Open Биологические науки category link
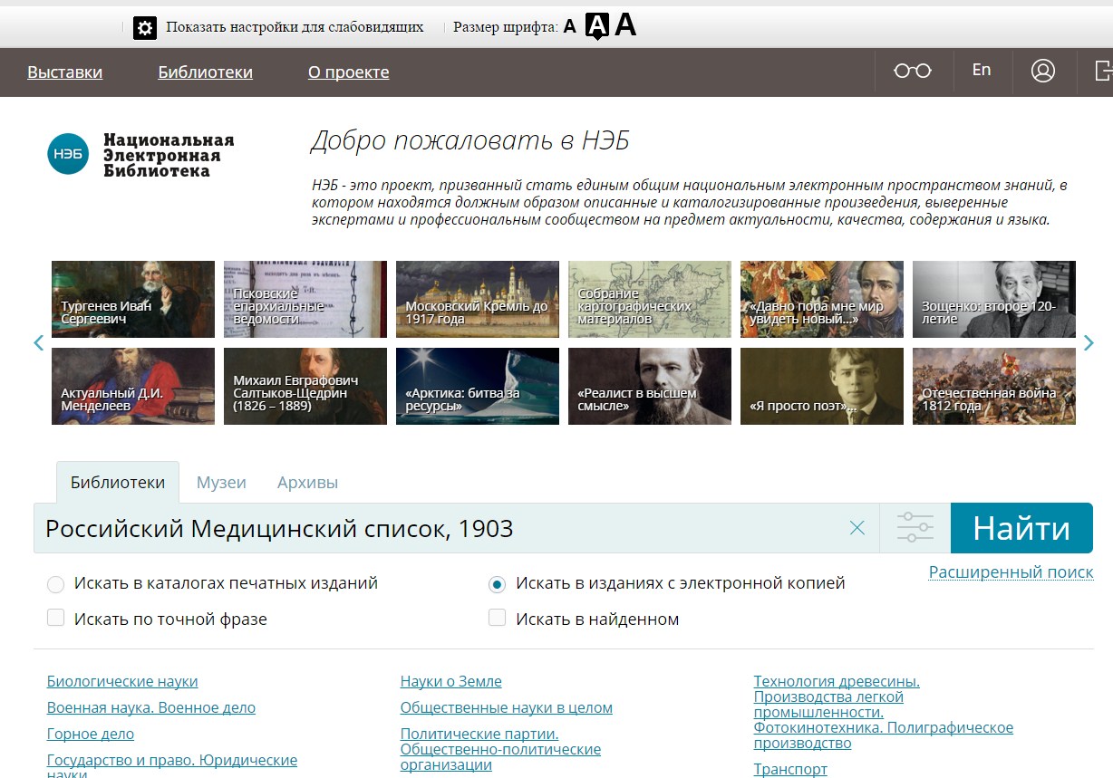This screenshot has height=778, width=1113. click(122, 682)
